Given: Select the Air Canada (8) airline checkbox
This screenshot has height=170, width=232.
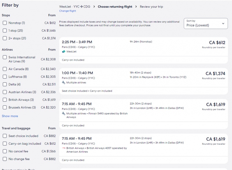Looking at the screenshot, I should coord(5,69).
